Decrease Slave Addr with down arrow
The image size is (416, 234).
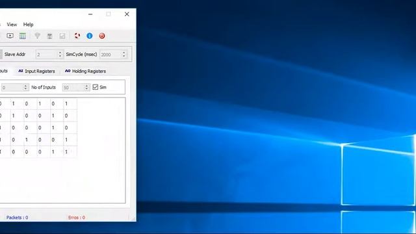click(x=60, y=56)
